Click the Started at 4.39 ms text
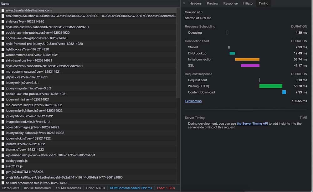Viewport: 313px width, 192px height. tap(198, 18)
